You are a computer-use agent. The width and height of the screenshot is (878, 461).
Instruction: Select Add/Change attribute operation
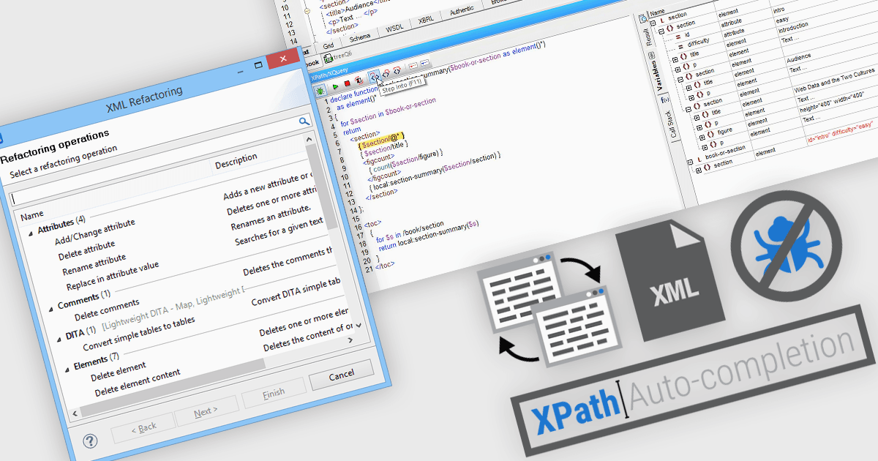pos(94,231)
